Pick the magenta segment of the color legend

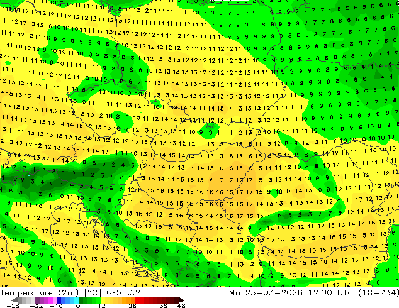(50, 300)
